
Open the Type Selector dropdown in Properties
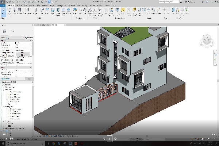33,31
